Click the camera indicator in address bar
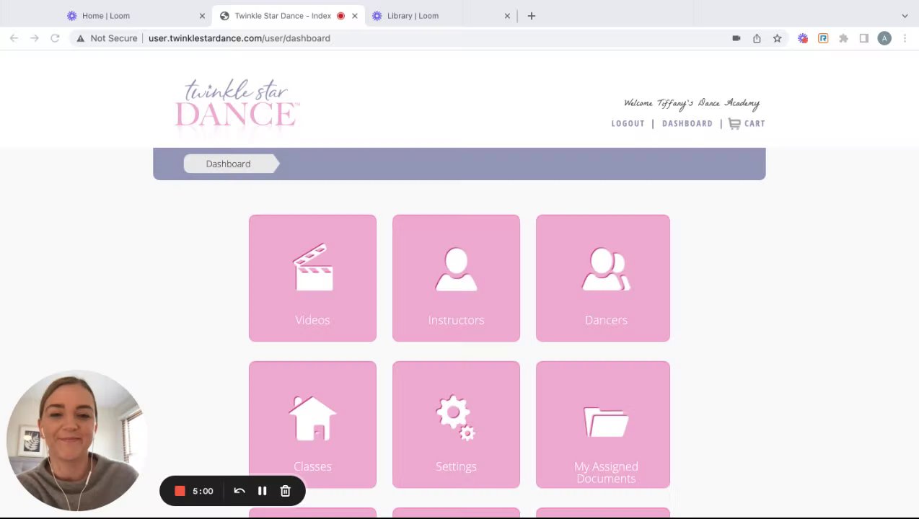Image resolution: width=919 pixels, height=519 pixels. (736, 38)
